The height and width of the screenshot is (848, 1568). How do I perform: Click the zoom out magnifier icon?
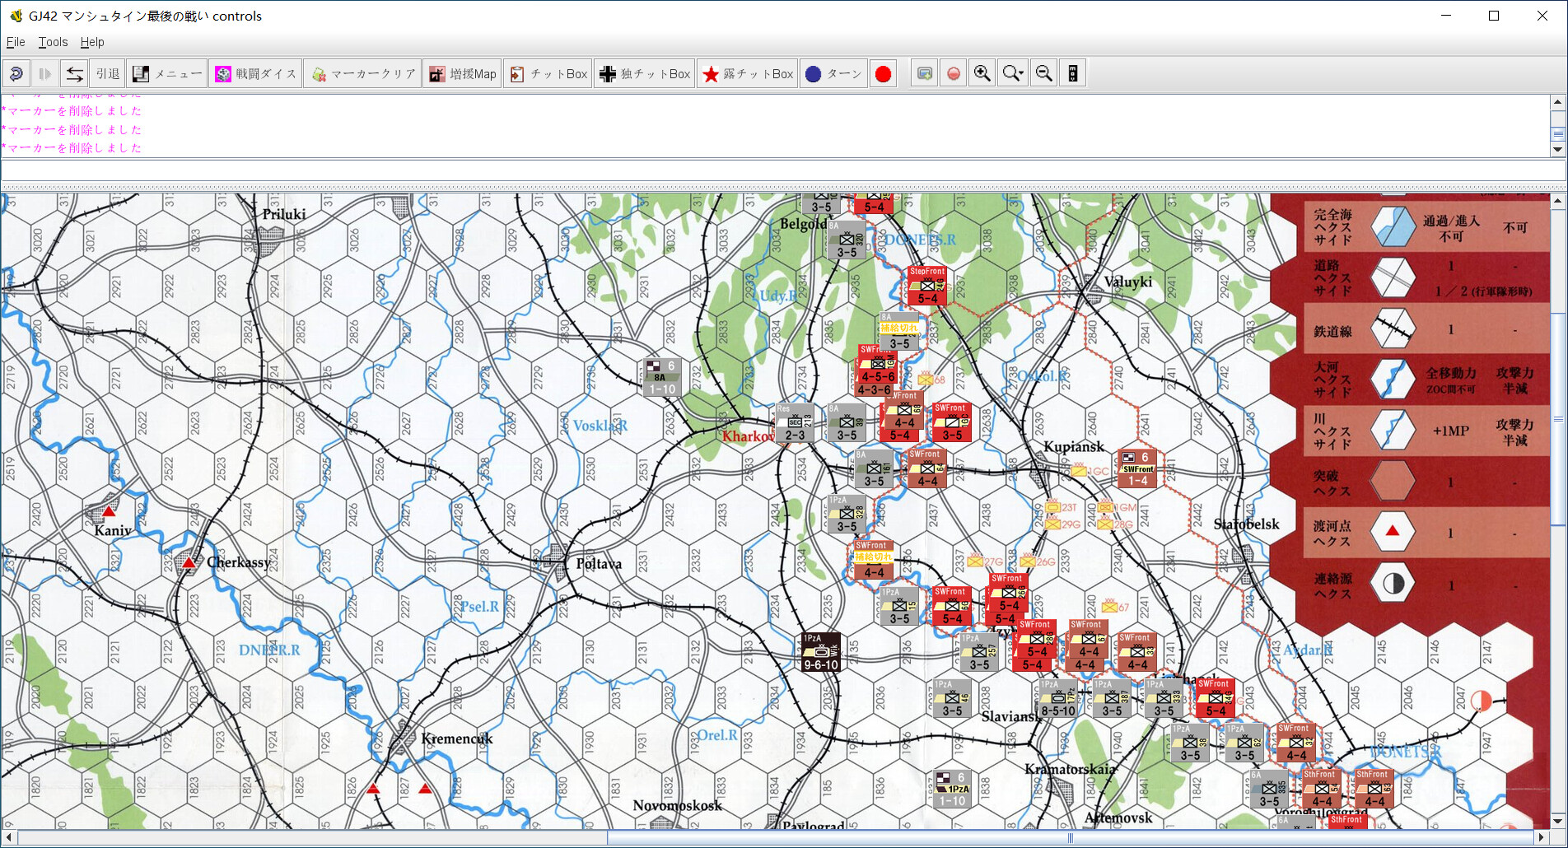1043,74
